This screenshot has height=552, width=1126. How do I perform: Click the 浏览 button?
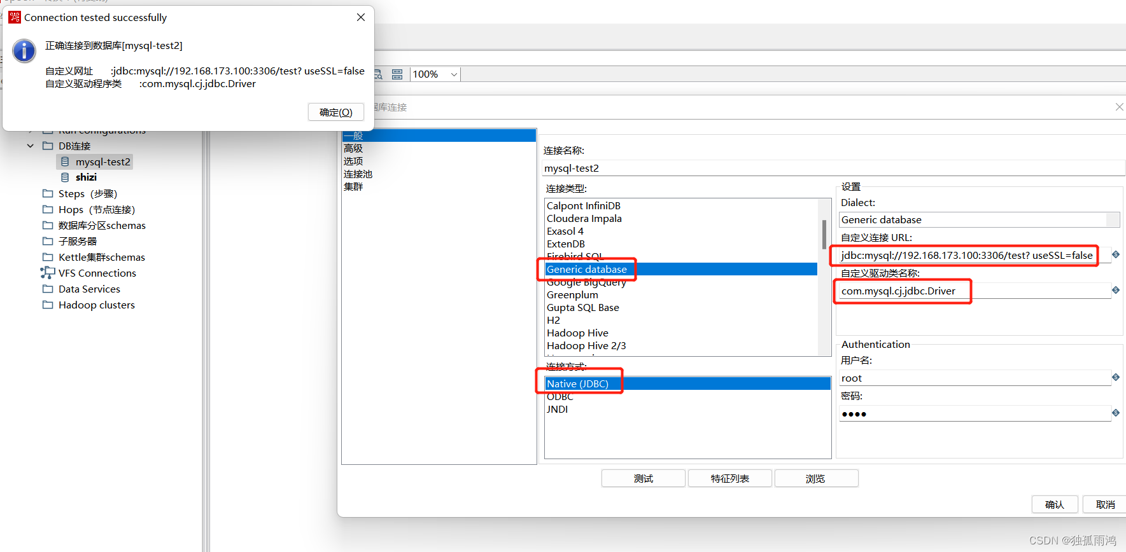tap(816, 478)
